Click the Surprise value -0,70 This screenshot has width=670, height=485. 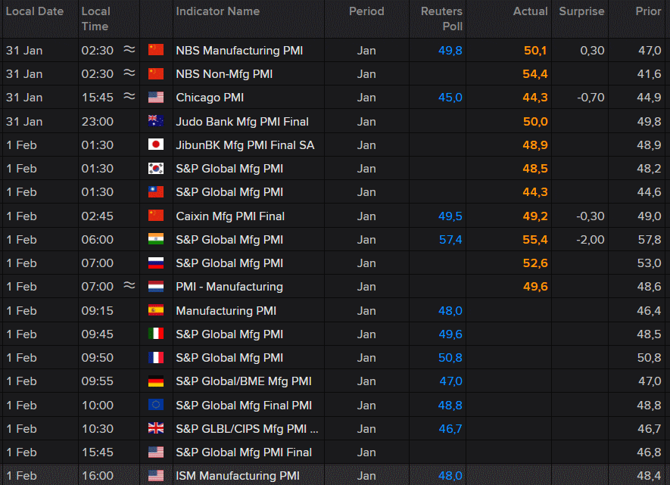click(591, 98)
